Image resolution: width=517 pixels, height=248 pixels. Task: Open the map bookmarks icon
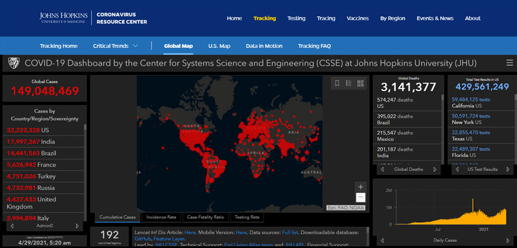pos(337,84)
